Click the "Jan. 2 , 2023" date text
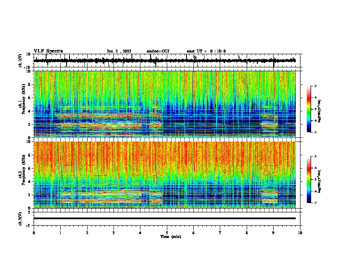This screenshot has width=338, height=261. (x=119, y=51)
